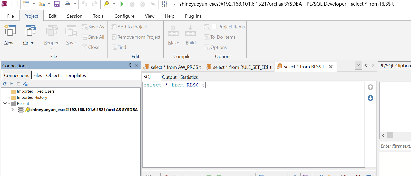The width and height of the screenshot is (411, 176).
Task: Click the New window icon in quick toolbar
Action: [26, 4]
